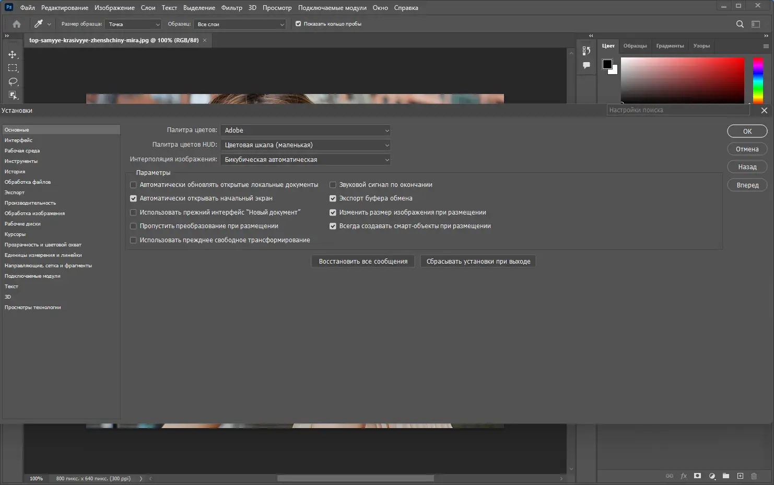The image size is (774, 485).
Task: Click Восстановить все сообщения button
Action: [x=363, y=262]
